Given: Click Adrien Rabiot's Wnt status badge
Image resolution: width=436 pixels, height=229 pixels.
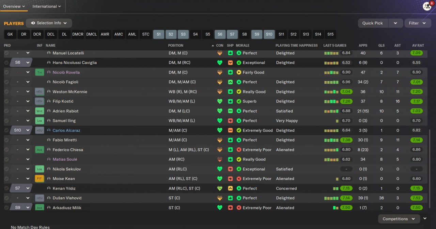Looking at the screenshot, I should click(x=40, y=111).
